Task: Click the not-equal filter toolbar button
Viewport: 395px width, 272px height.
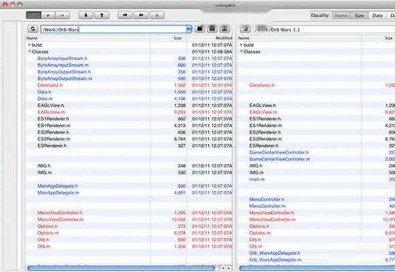Action: click(x=48, y=15)
